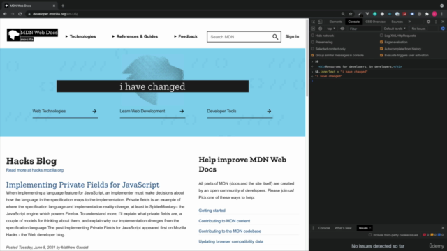
Task: Click the browser forward arrow
Action: 13,14
